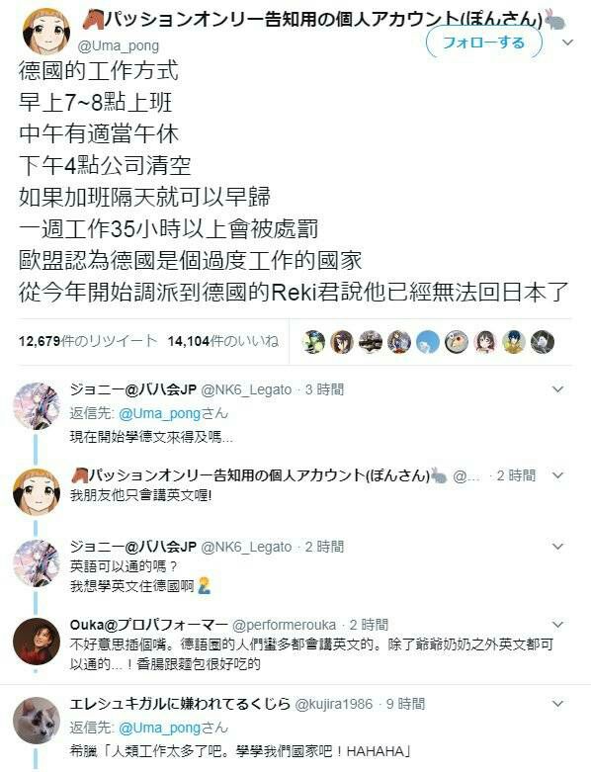Open the 14,104 likes list

click(223, 341)
